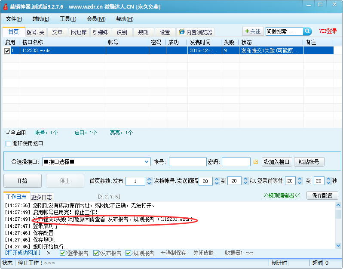This screenshot has height=269, width=343.
Task: Click the [打开成功网址] link
Action: (23, 253)
